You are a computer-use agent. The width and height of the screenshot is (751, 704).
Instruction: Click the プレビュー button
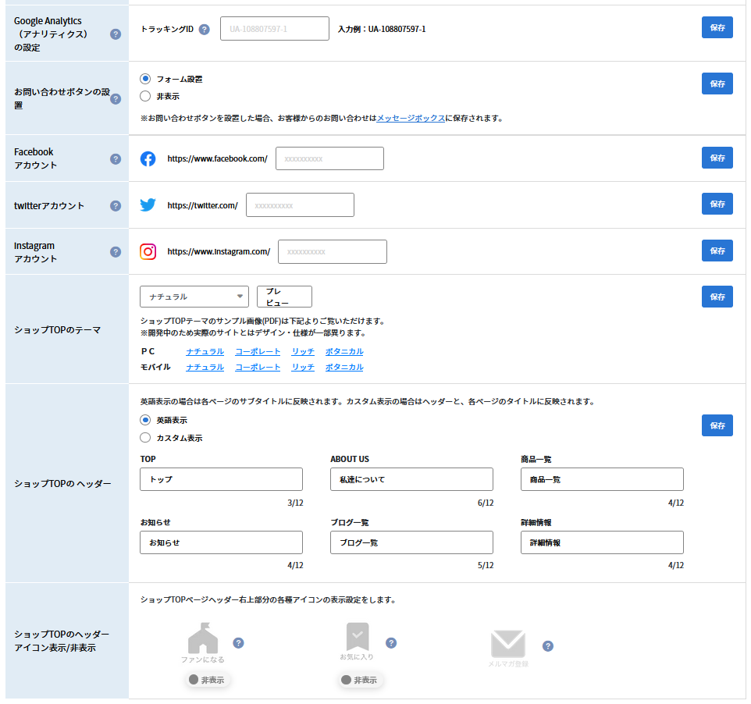(284, 297)
